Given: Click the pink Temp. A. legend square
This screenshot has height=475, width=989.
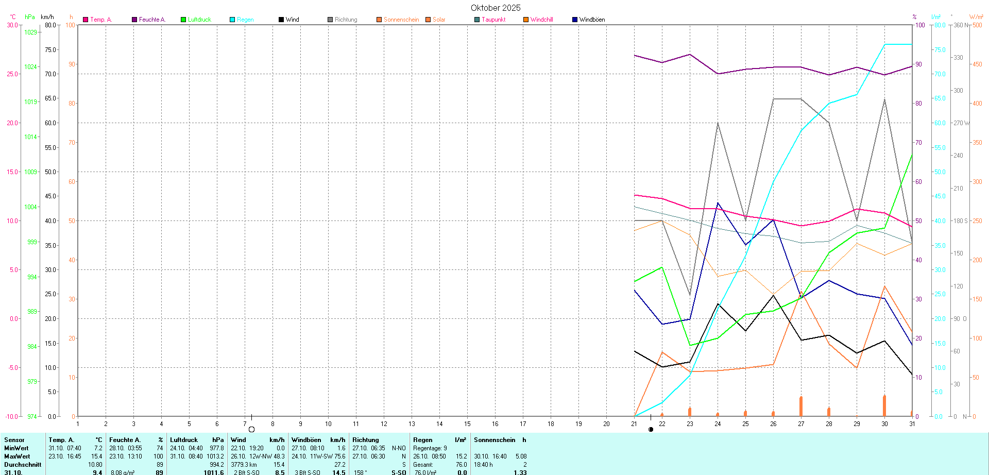Looking at the screenshot, I should click(x=86, y=20).
